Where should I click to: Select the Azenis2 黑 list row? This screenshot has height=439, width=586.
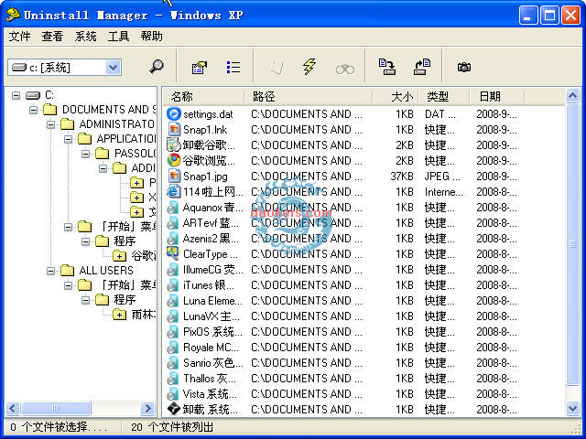point(346,239)
